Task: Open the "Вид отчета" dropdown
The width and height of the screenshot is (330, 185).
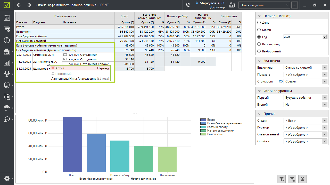Action: coord(305,68)
